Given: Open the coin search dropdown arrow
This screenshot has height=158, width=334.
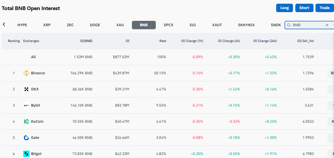Looking at the screenshot, I should 333,25.
